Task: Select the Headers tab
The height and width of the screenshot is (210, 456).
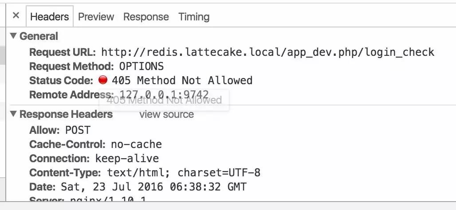Action: pyautogui.click(x=49, y=17)
